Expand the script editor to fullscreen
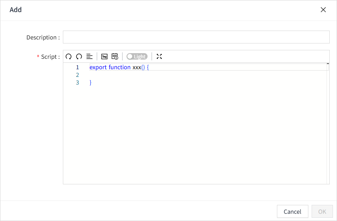The height and width of the screenshot is (221, 337). point(159,57)
